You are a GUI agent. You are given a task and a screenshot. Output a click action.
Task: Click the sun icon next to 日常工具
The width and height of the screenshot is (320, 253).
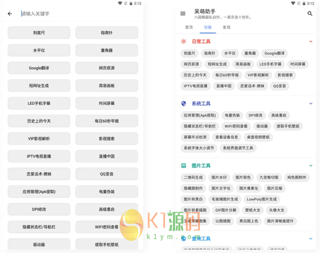(183, 42)
